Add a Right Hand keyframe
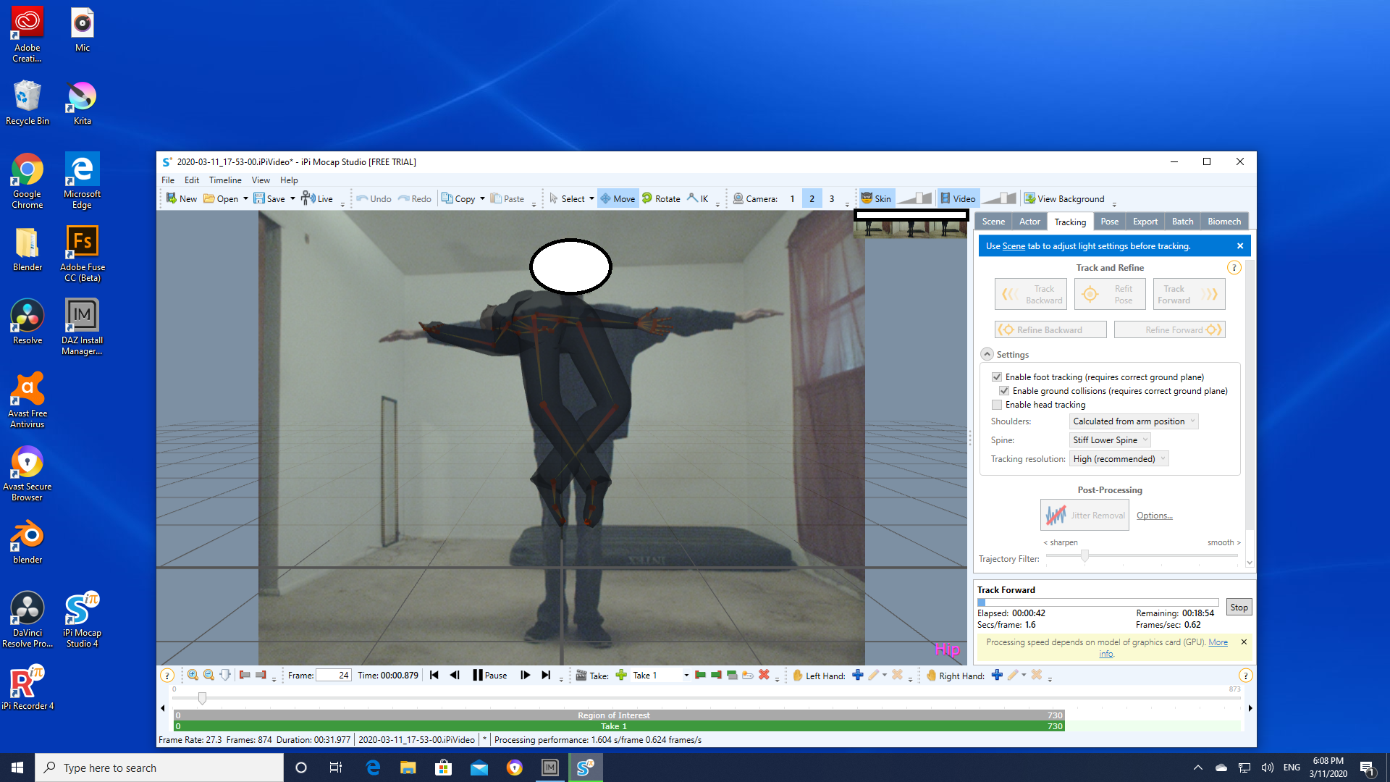Image resolution: width=1390 pixels, height=782 pixels. pyautogui.click(x=997, y=675)
